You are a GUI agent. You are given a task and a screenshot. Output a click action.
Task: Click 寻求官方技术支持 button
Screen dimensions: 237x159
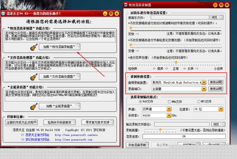[97, 122]
